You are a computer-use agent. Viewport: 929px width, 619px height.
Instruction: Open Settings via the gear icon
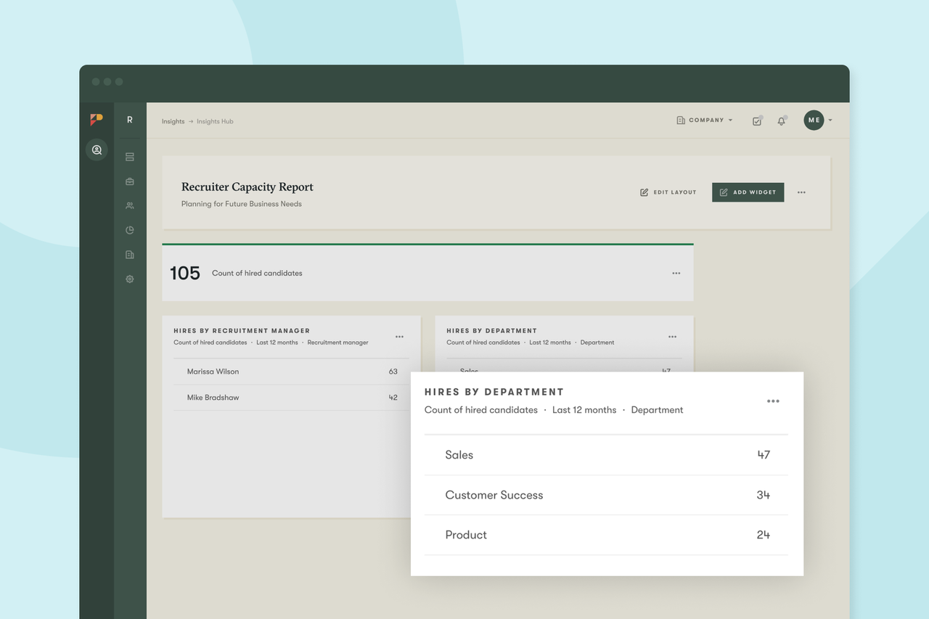click(x=129, y=279)
